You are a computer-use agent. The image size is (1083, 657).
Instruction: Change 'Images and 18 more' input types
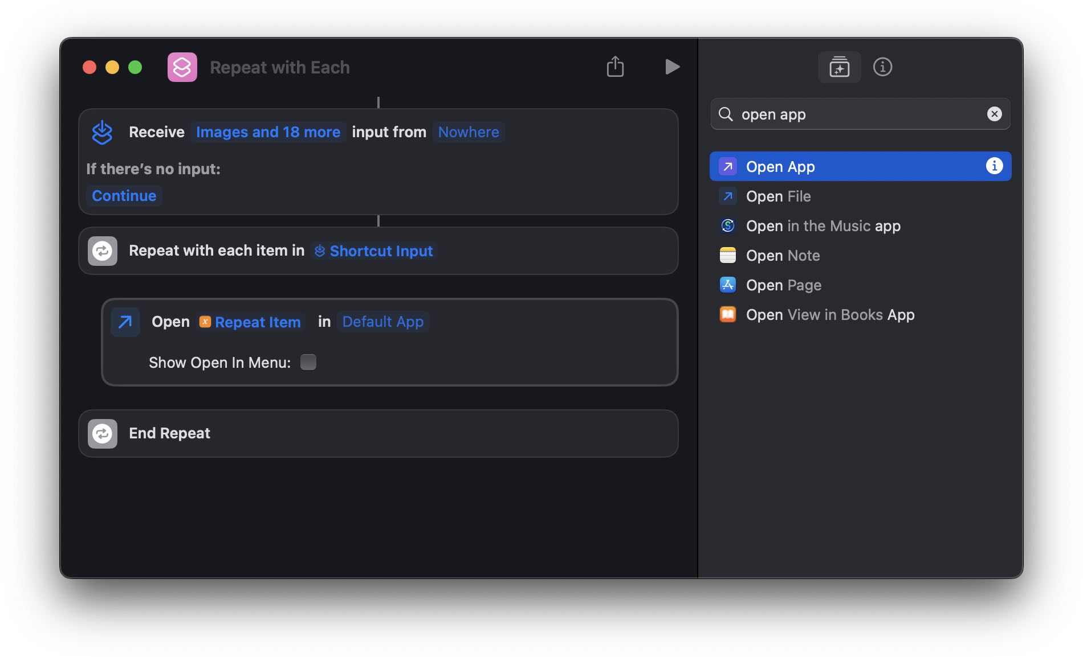coord(268,132)
